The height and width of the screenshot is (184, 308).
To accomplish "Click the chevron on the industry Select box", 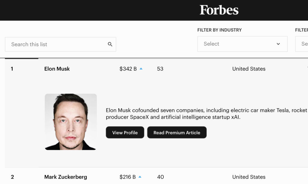I will [278, 44].
